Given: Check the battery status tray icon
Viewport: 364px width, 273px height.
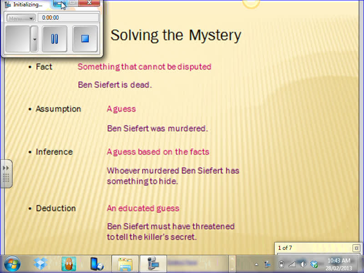Looking at the screenshot, I should tap(281, 264).
